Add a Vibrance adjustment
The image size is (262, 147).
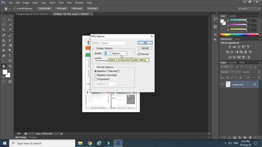click(x=248, y=47)
